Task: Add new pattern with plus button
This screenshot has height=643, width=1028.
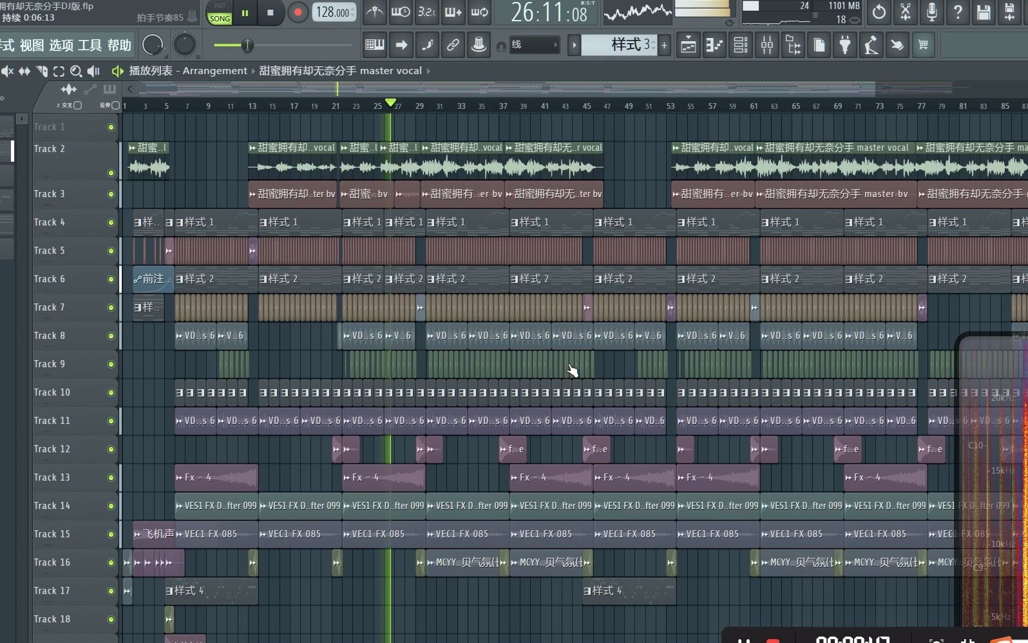Action: coord(664,45)
